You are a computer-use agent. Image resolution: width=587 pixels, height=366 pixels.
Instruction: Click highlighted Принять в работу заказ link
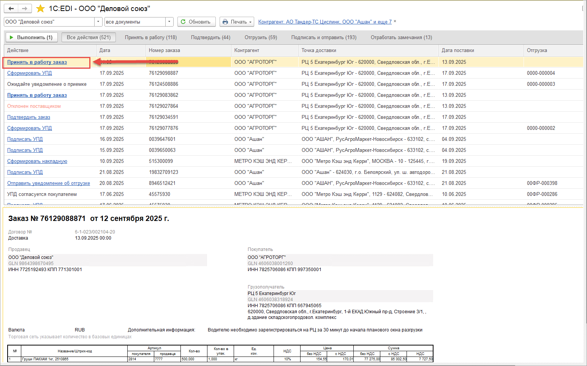coord(37,62)
